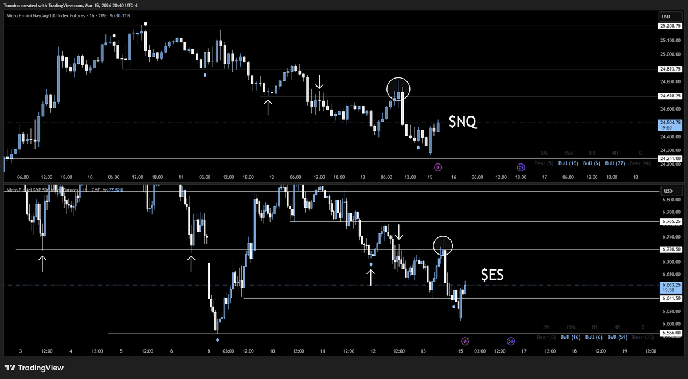
Task: Click the Bull (27) cell on the Nasdaq chart
Action: 615,163
